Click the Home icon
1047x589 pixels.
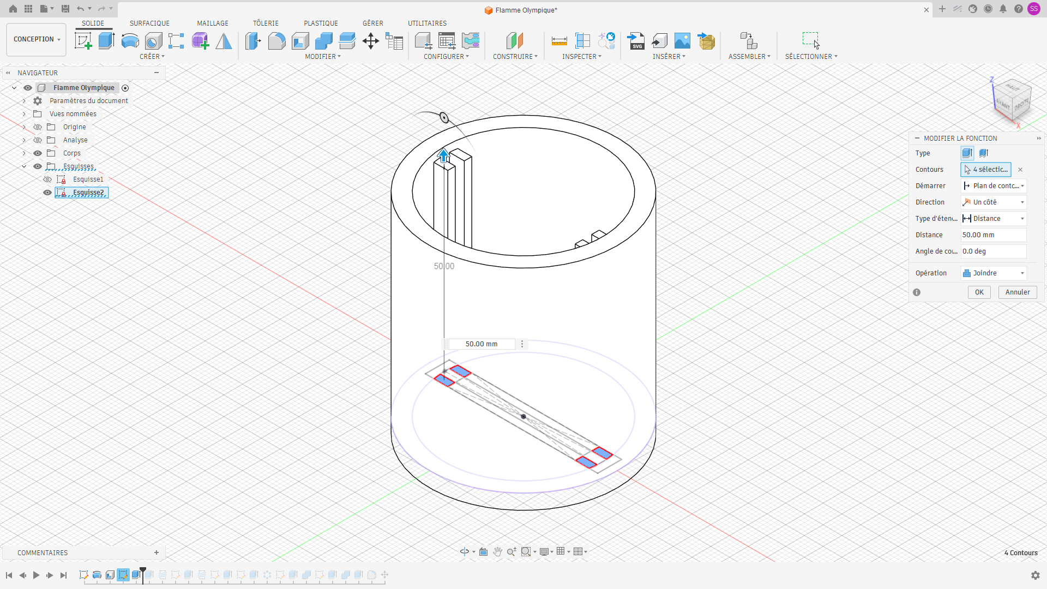pos(13,9)
